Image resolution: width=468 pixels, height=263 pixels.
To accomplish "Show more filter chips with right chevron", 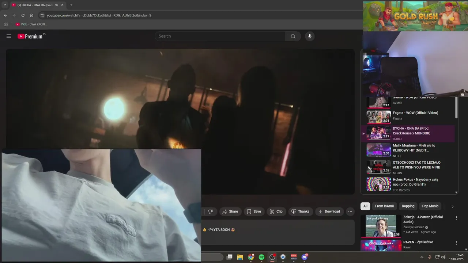I will (x=452, y=206).
